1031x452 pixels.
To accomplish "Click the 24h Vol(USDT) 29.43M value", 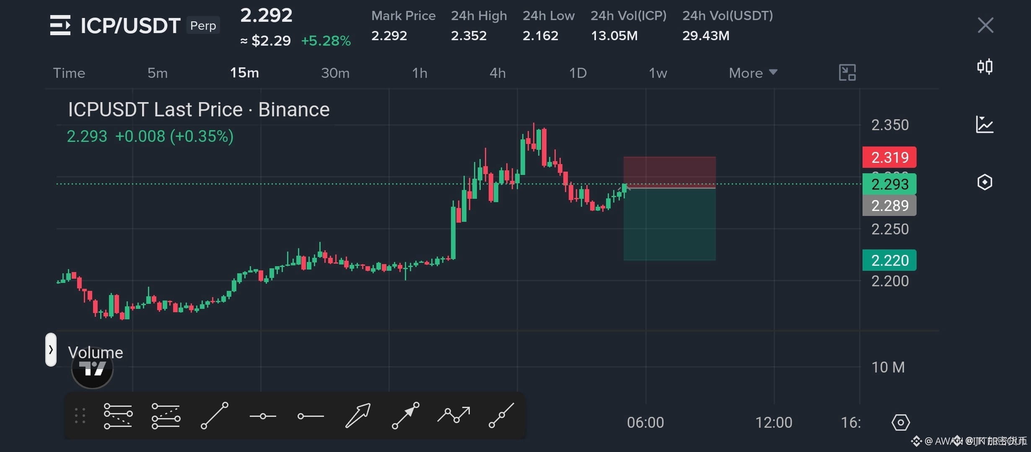I will click(x=706, y=36).
